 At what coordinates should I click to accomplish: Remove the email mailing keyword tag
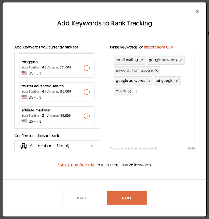142,60
